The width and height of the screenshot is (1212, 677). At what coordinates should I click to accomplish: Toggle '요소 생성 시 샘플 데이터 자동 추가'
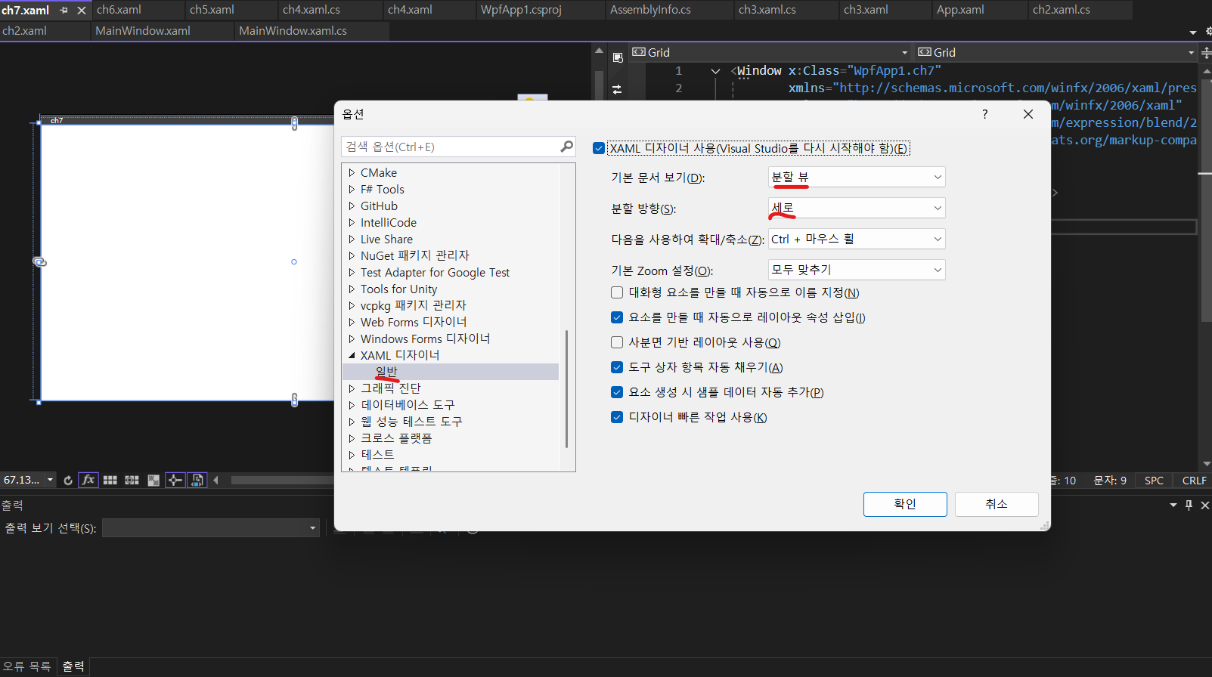tap(617, 392)
